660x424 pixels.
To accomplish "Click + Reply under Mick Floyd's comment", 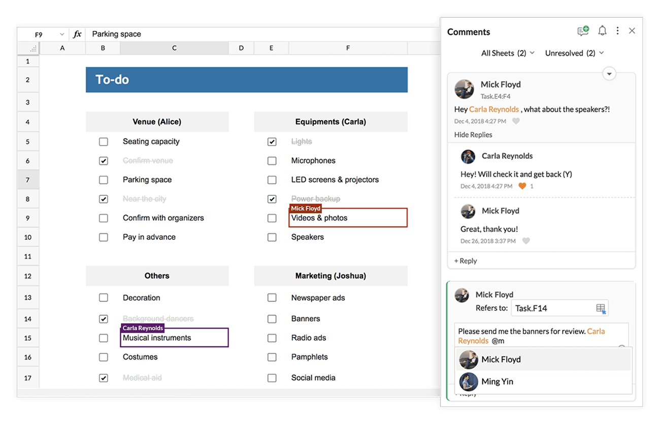I will click(465, 260).
